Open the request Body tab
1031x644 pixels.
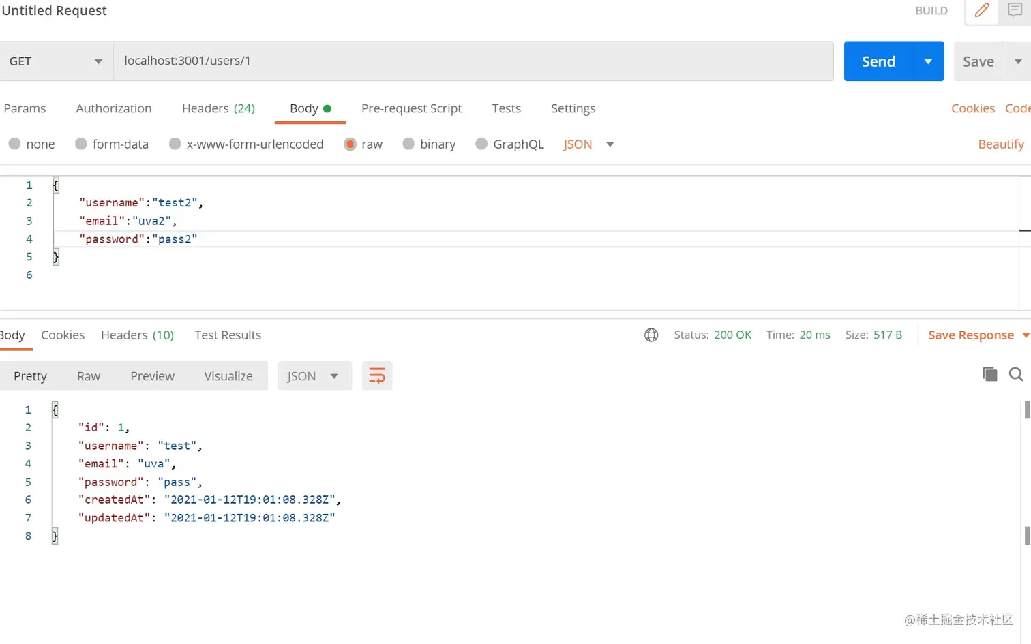click(310, 108)
